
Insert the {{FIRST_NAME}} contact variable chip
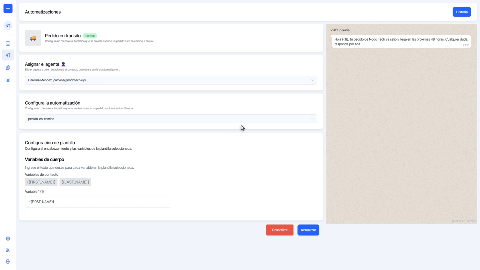pos(41,182)
